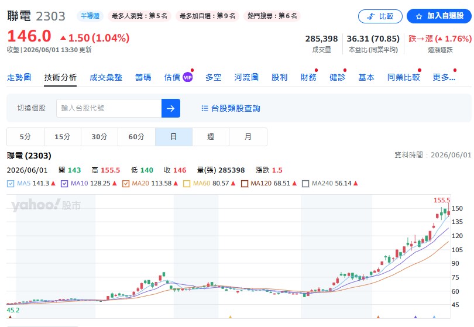Click the list icon beside 台股類股查詢
Viewport: 474px width, 327px height.
205,108
